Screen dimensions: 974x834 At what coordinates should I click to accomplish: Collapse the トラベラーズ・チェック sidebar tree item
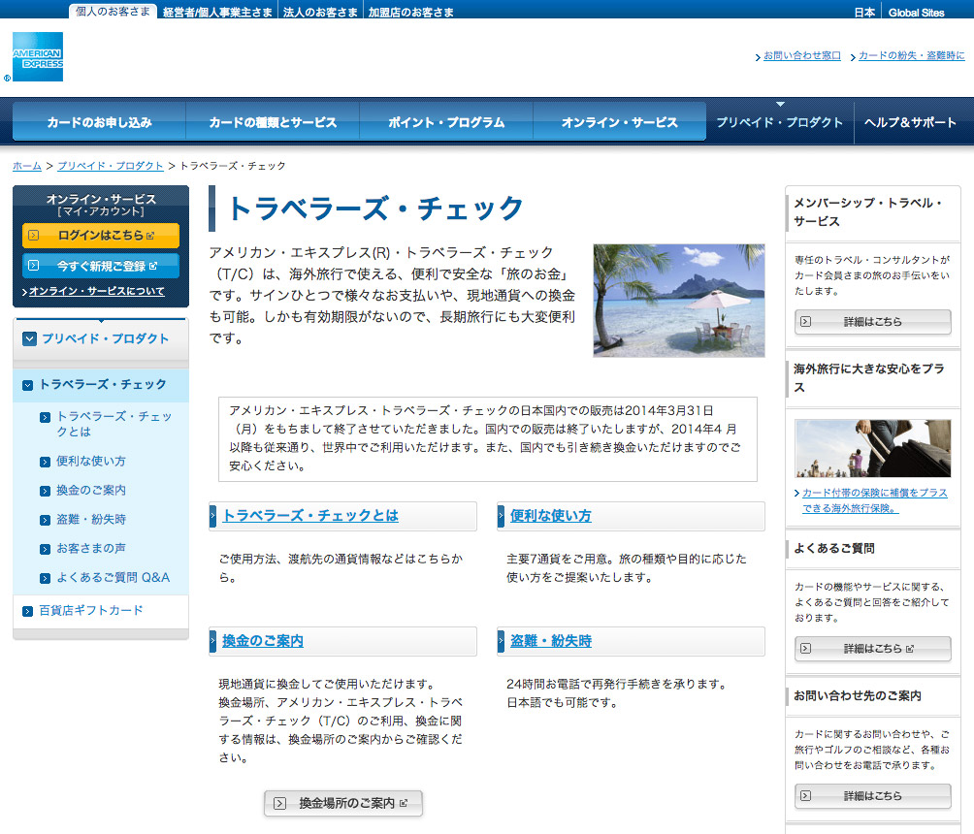point(27,385)
